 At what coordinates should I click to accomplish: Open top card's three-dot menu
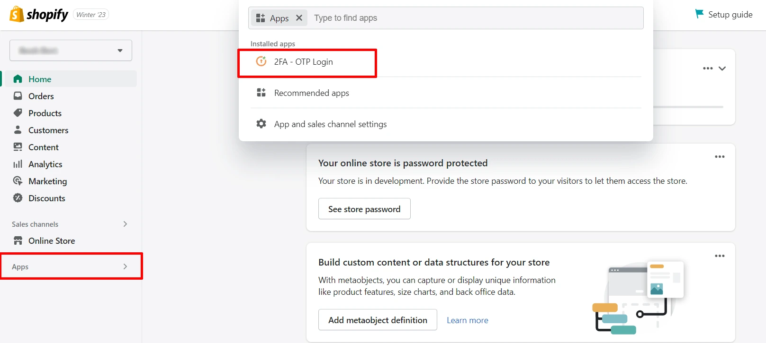708,69
